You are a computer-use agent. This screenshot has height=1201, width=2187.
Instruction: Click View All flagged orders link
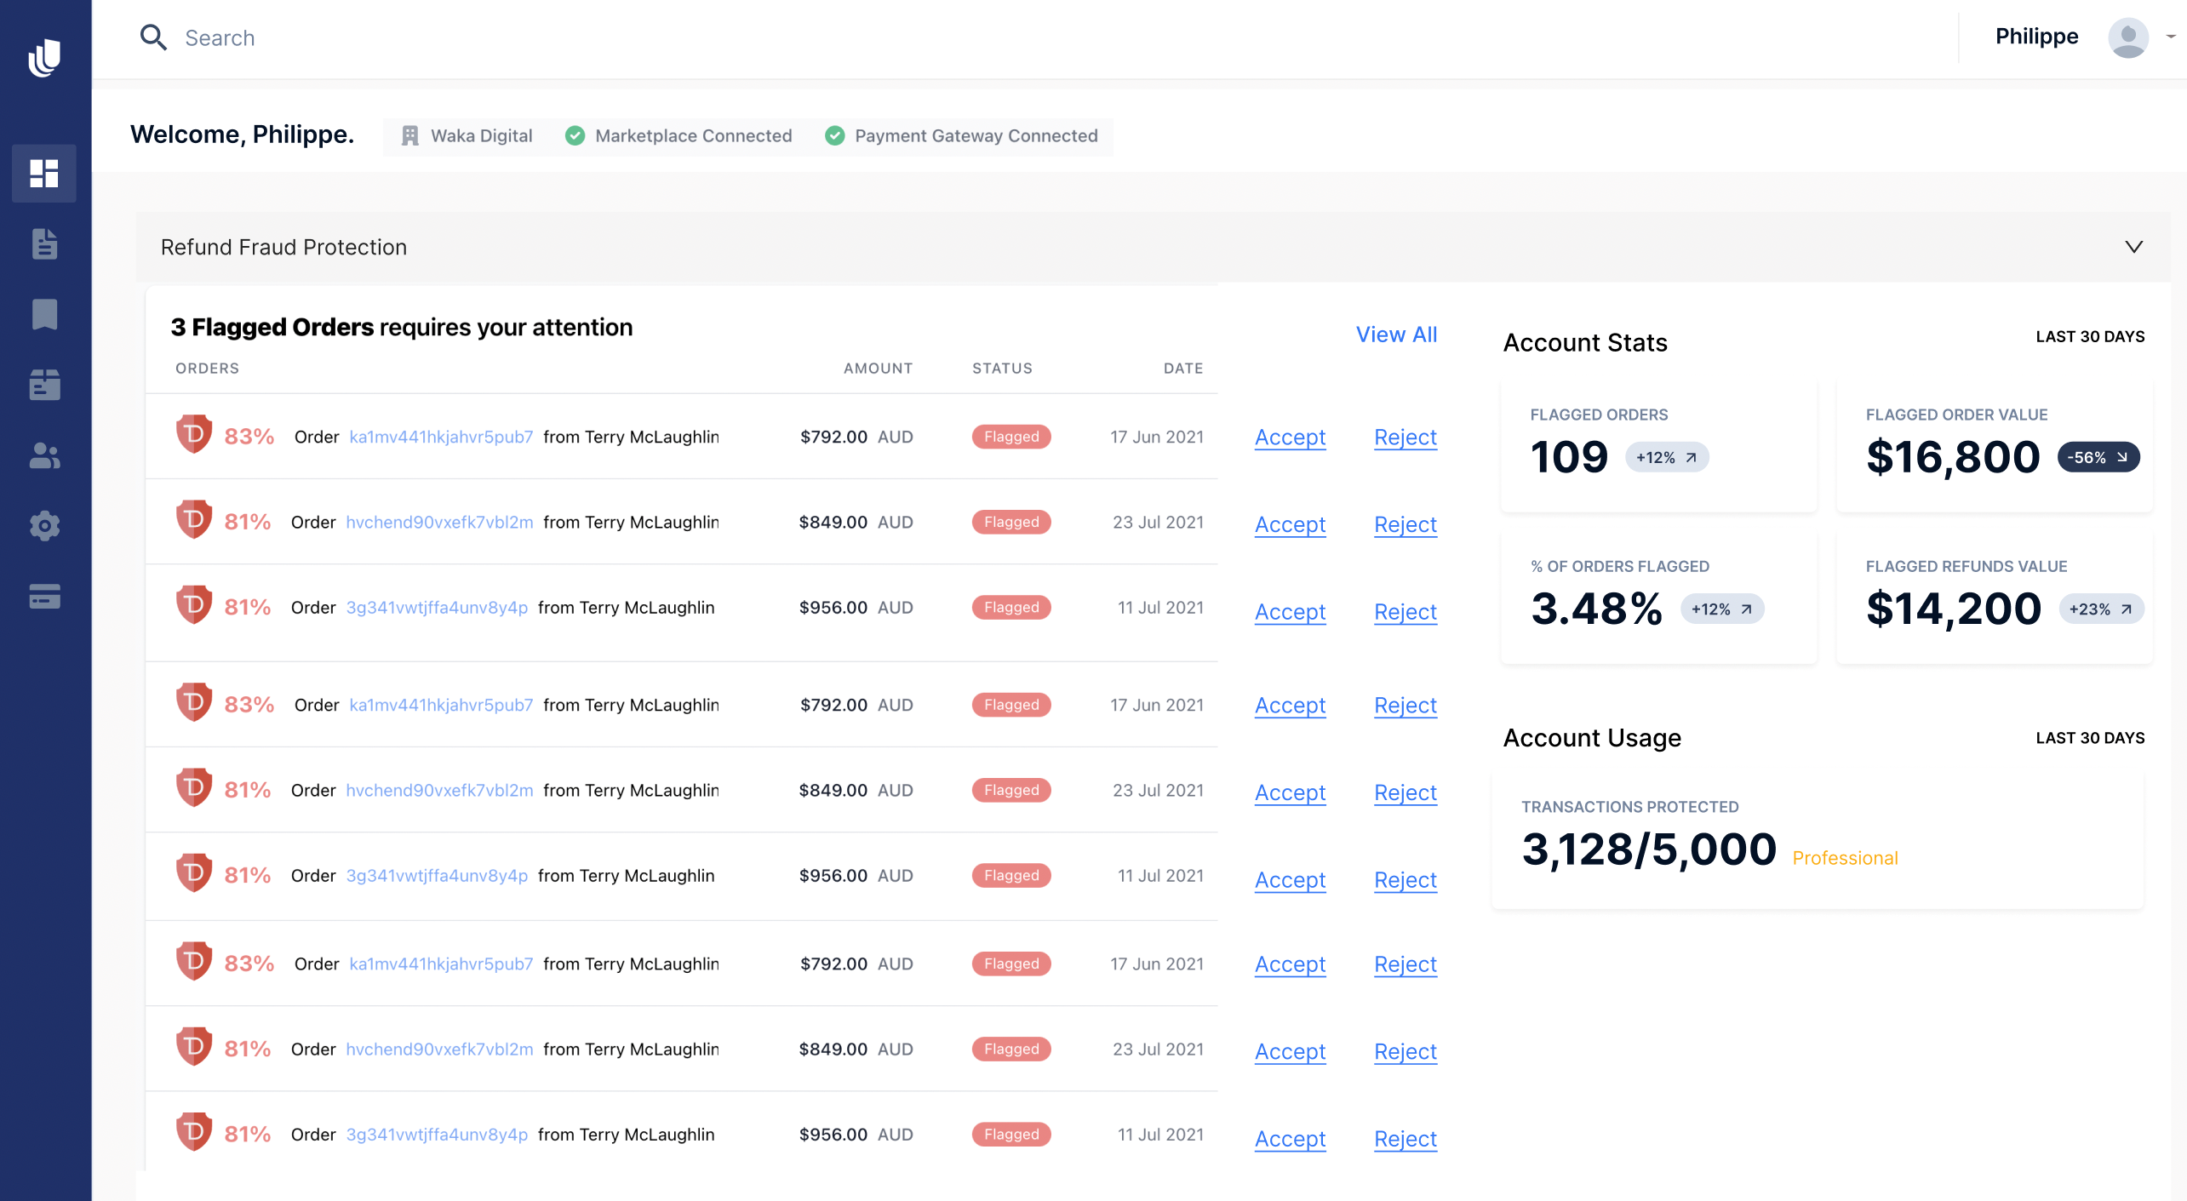pos(1396,335)
